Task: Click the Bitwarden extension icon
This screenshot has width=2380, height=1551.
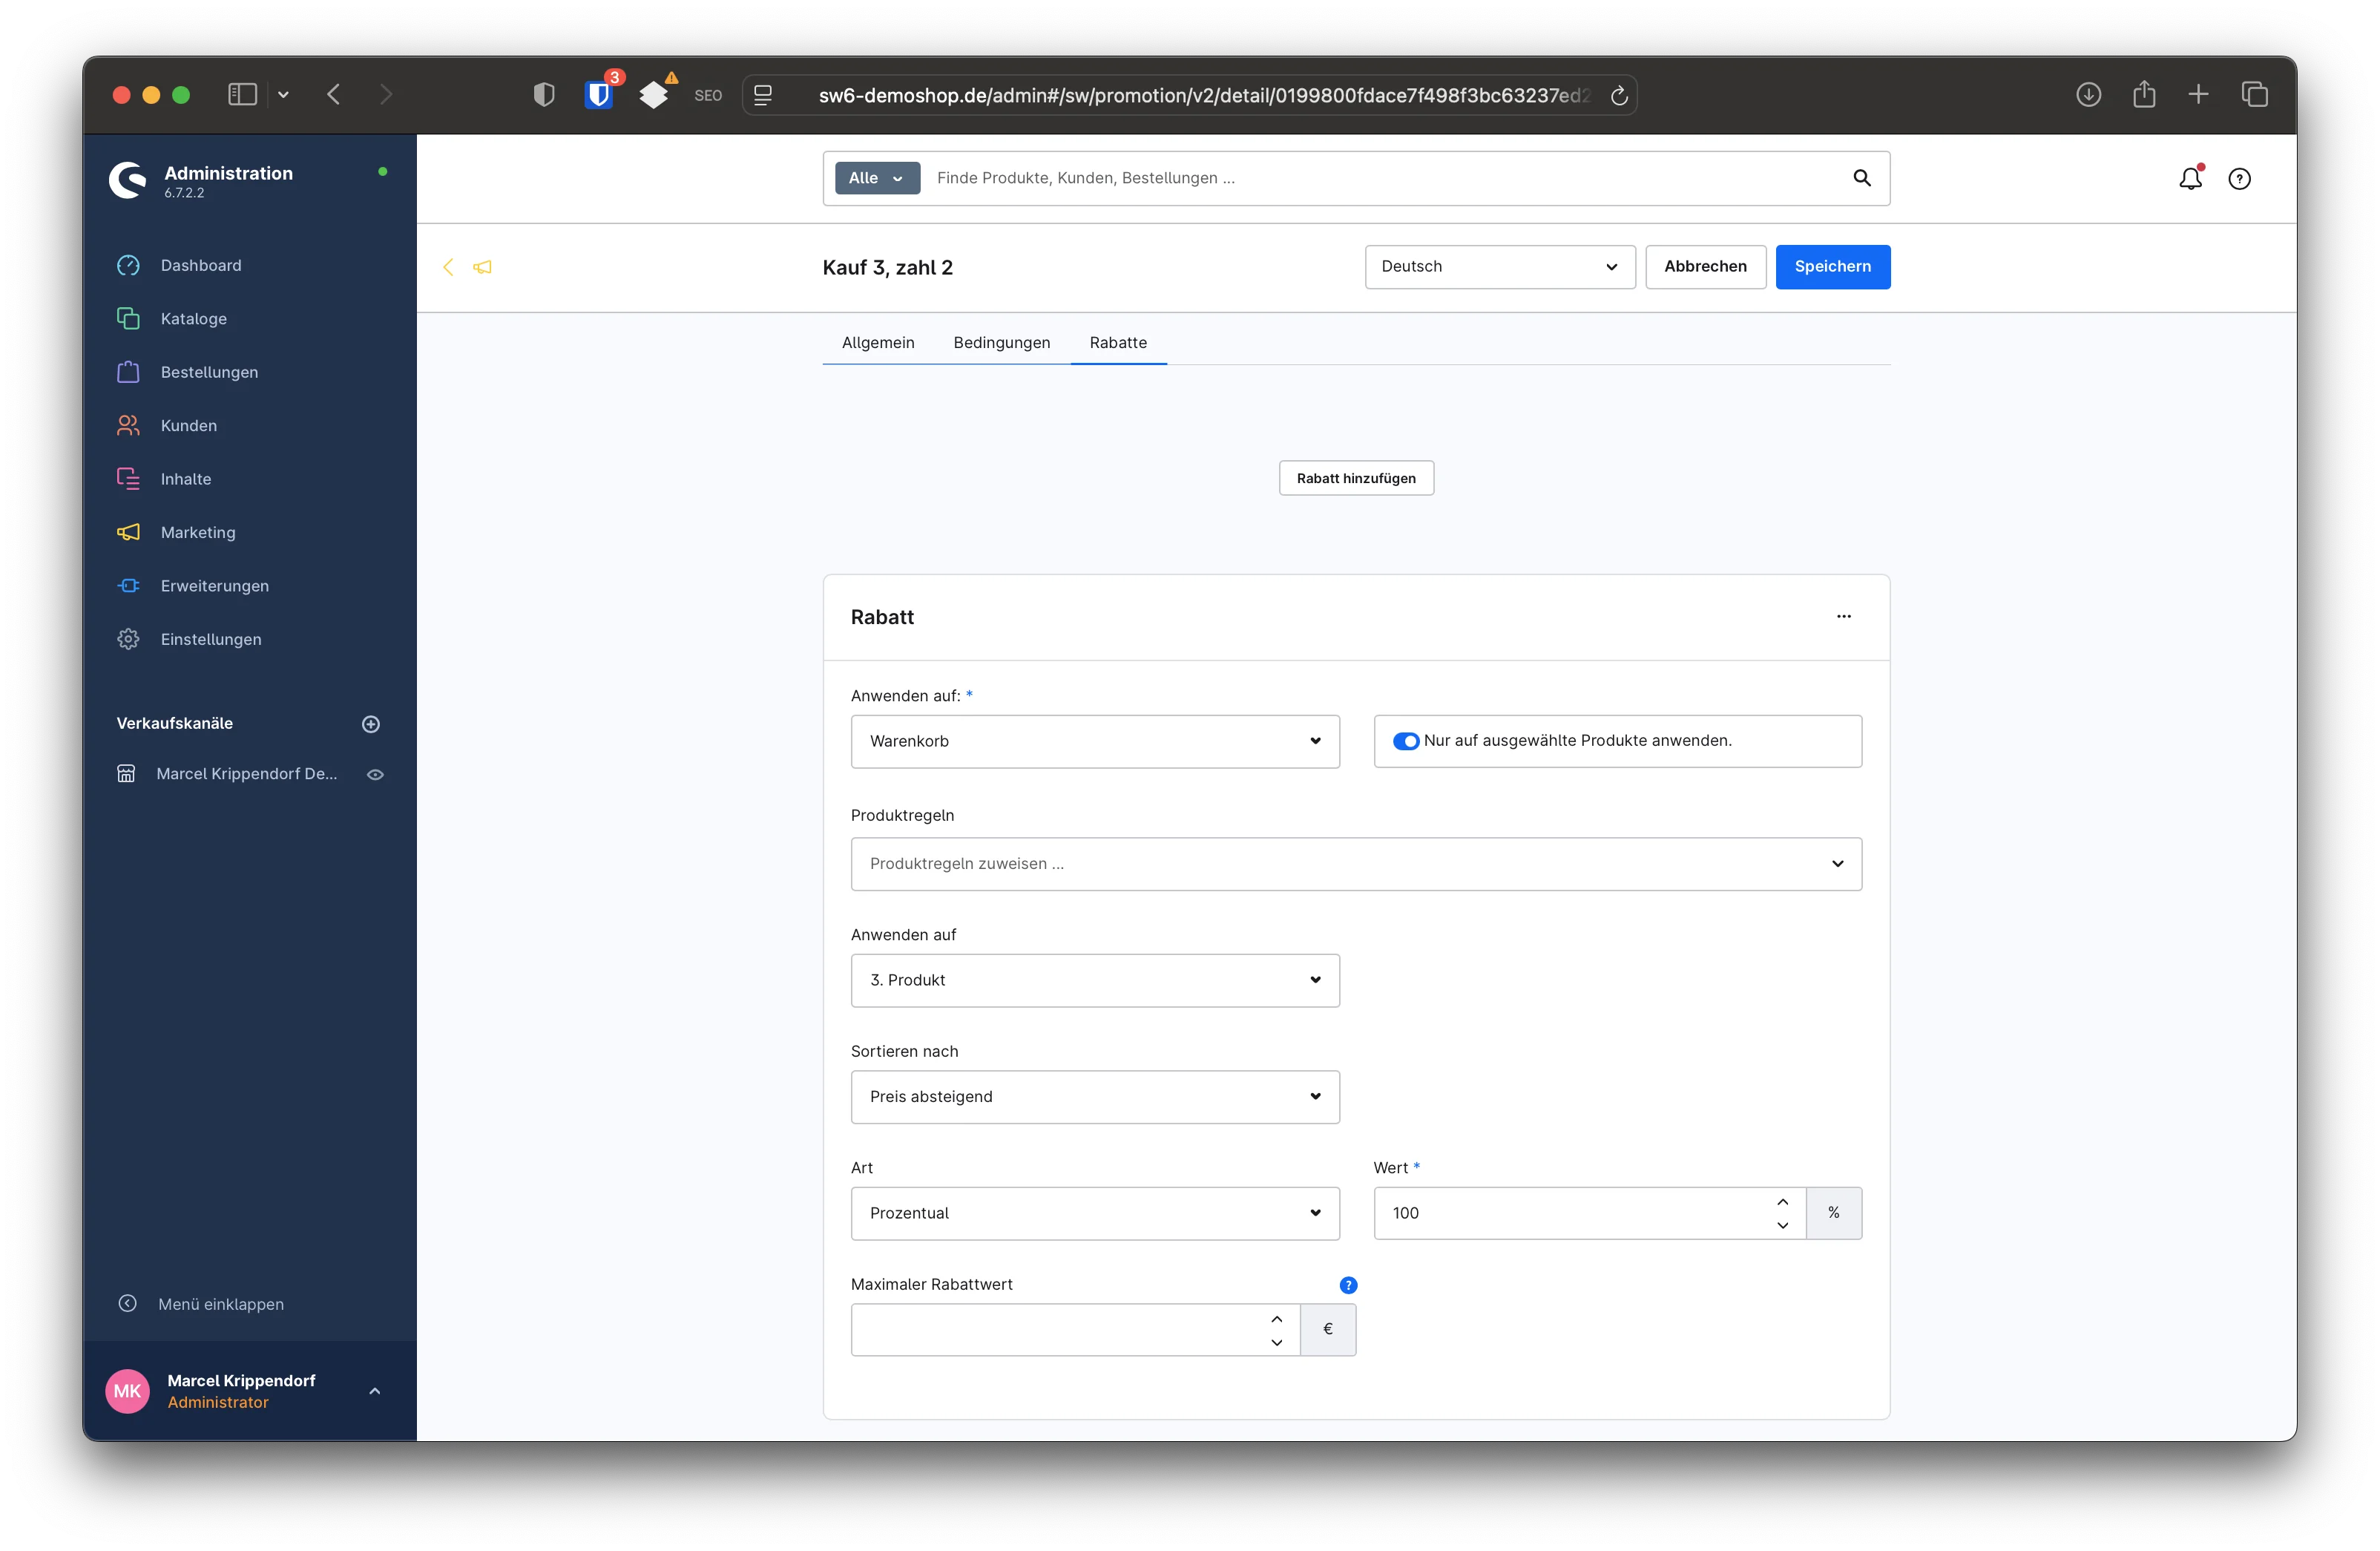Action: (599, 95)
